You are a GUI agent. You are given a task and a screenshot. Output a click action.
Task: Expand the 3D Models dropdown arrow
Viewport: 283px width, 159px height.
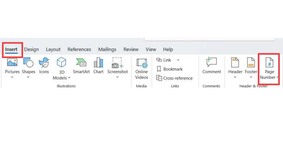point(69,78)
